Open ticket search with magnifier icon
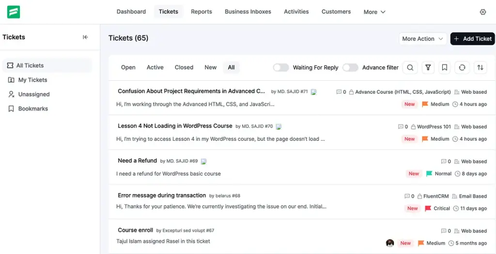The width and height of the screenshot is (496, 254). (x=410, y=68)
